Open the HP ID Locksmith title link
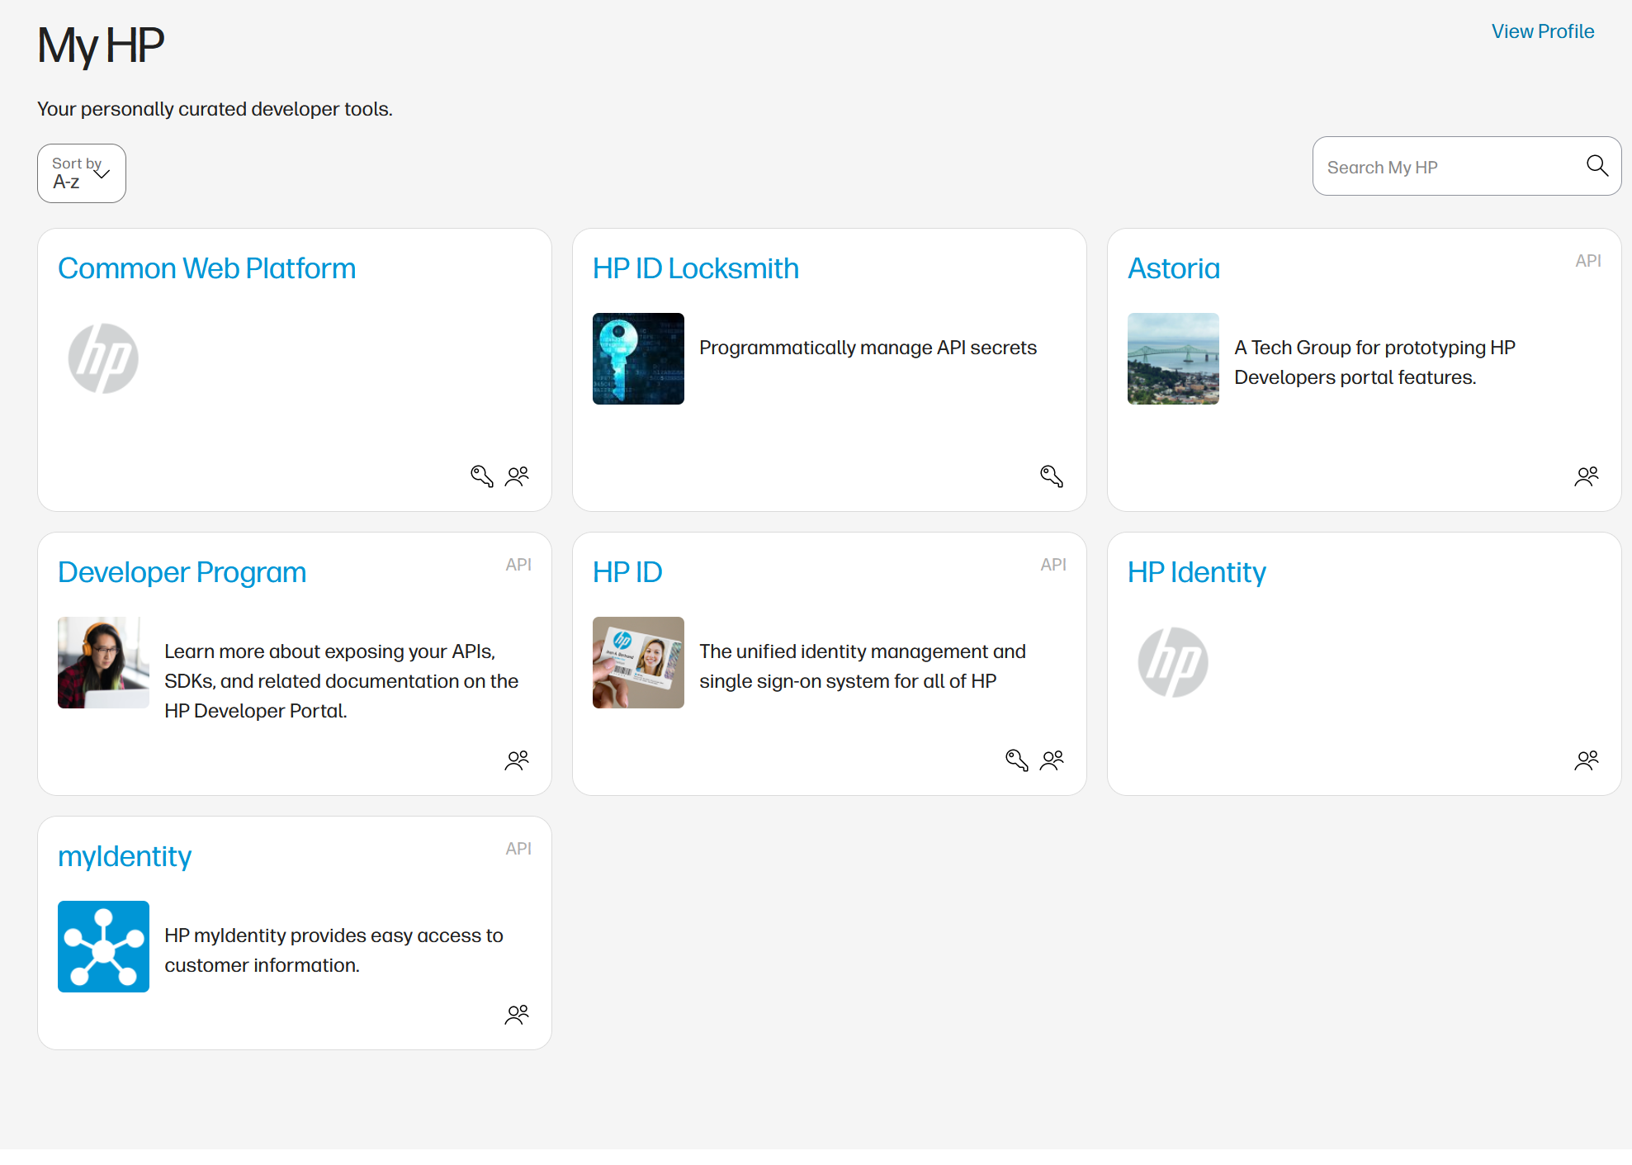1632x1165 pixels. [696, 268]
